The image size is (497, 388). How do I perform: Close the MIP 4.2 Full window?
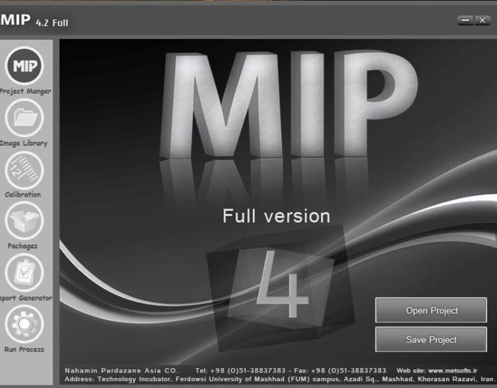[x=482, y=20]
